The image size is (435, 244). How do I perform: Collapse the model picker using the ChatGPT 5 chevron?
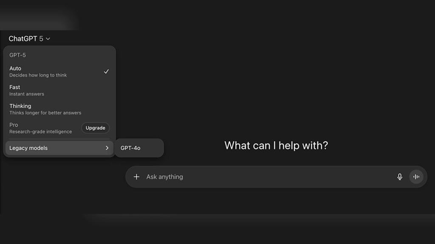[48, 39]
